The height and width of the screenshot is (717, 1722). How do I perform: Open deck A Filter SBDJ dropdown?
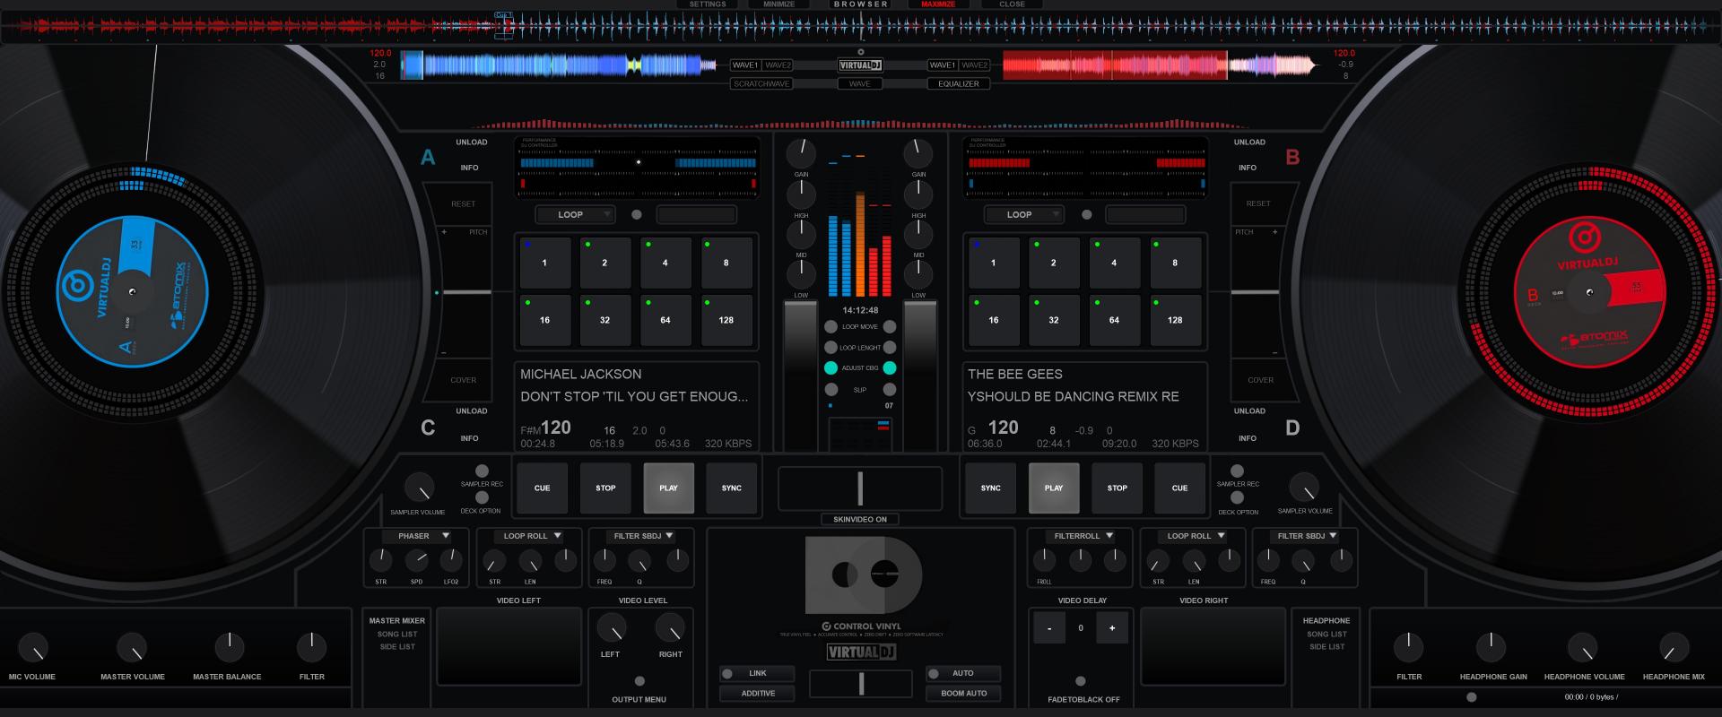point(642,536)
